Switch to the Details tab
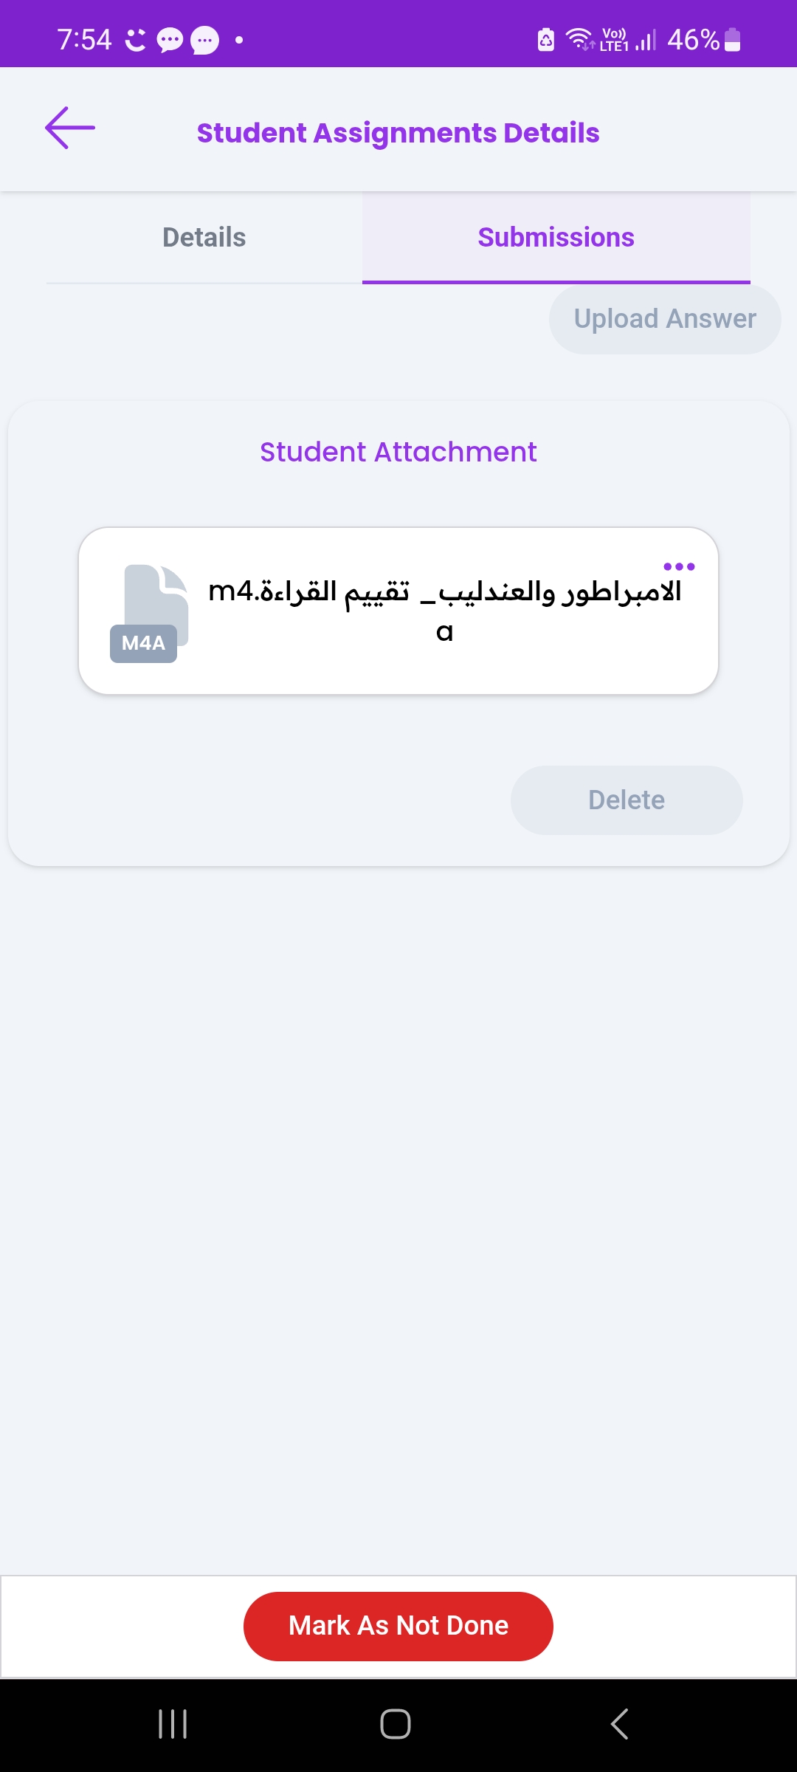The height and width of the screenshot is (1772, 797). click(204, 238)
